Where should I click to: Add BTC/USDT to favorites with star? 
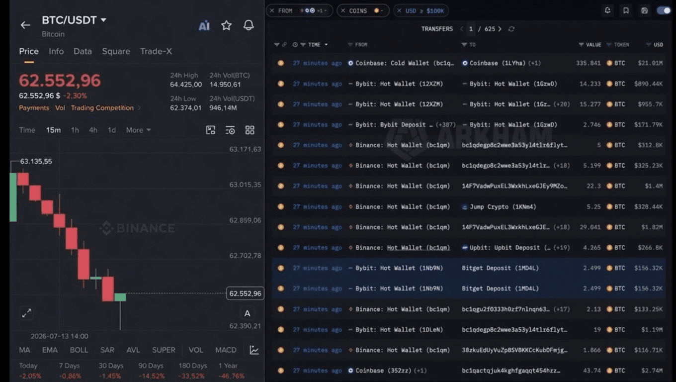tap(226, 25)
